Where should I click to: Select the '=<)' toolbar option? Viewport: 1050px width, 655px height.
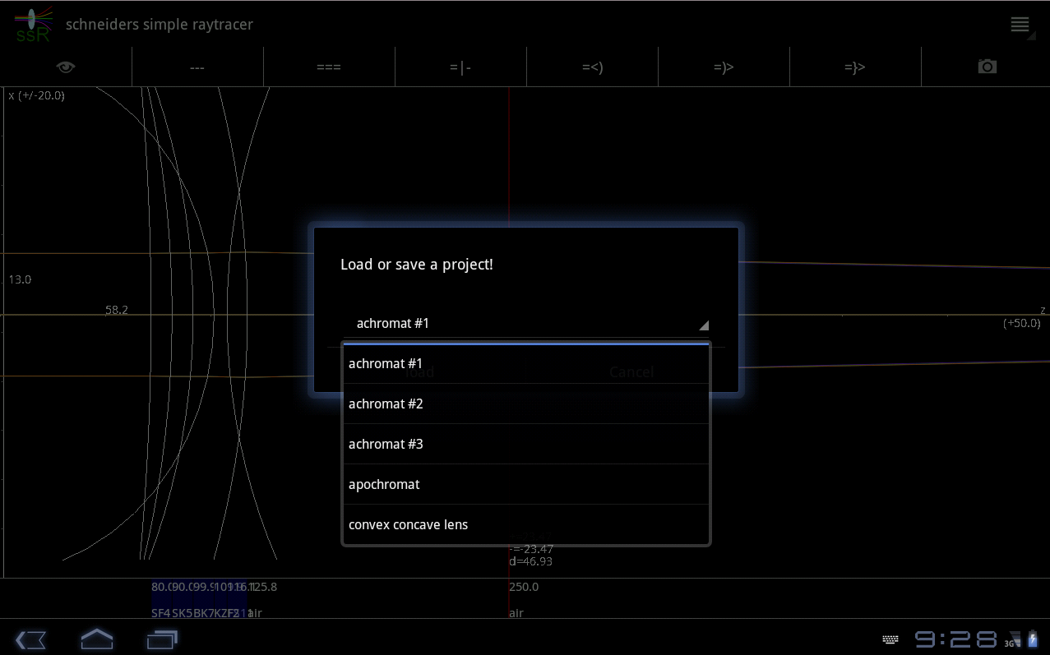(592, 67)
